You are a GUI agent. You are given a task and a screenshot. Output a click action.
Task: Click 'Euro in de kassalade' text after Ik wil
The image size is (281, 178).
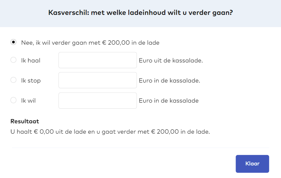(169, 101)
